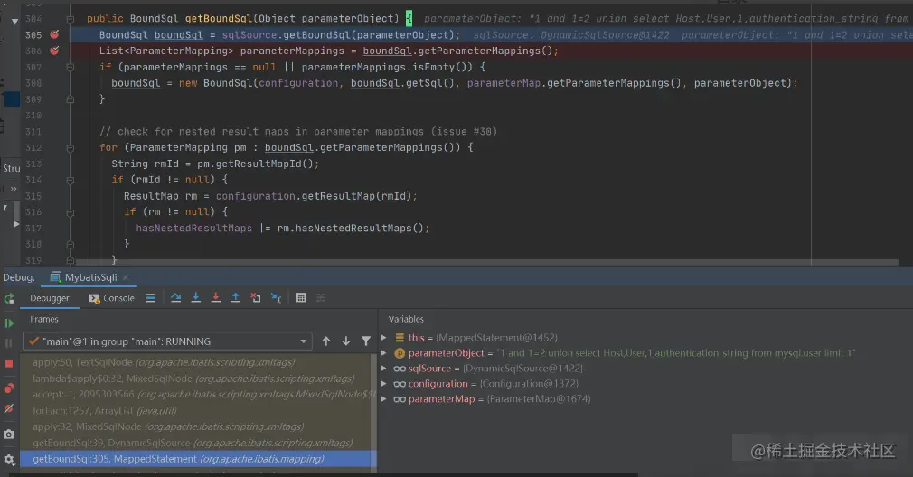913x477 pixels.
Task: Open View Breakpoints (double red circles icon)
Action: coord(9,388)
